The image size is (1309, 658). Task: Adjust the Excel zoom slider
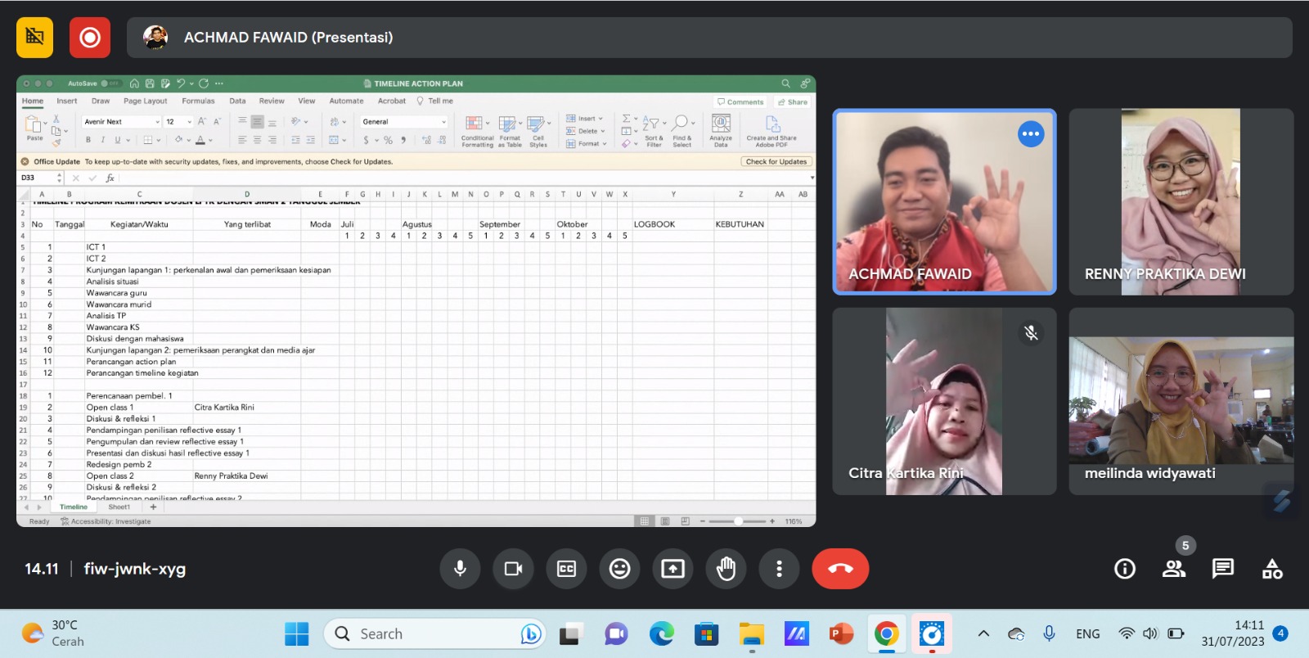[x=738, y=521]
